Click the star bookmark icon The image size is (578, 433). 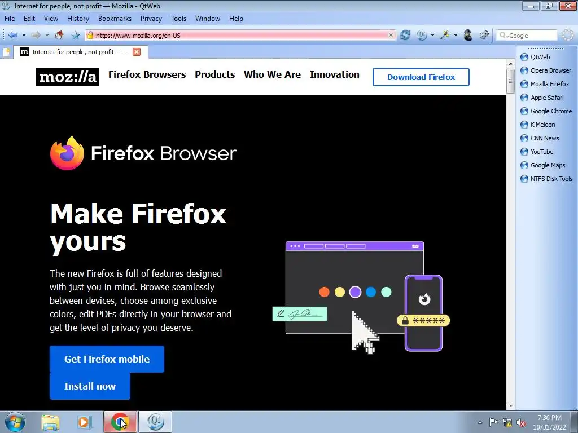coord(76,36)
